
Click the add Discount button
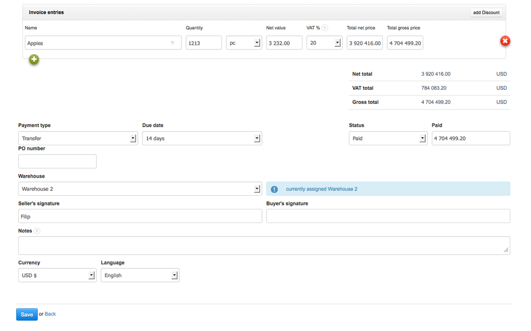[486, 13]
